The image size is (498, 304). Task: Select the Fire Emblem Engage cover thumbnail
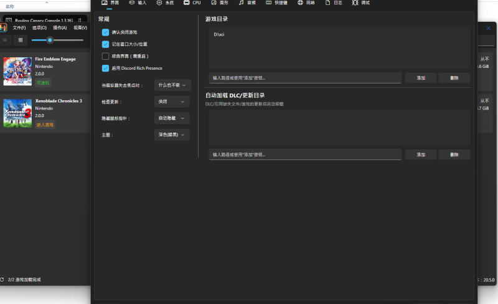[17, 71]
